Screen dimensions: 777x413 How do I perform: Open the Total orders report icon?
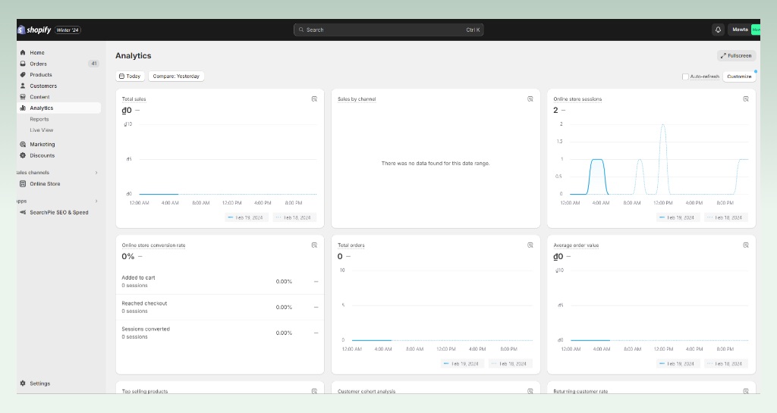point(530,246)
